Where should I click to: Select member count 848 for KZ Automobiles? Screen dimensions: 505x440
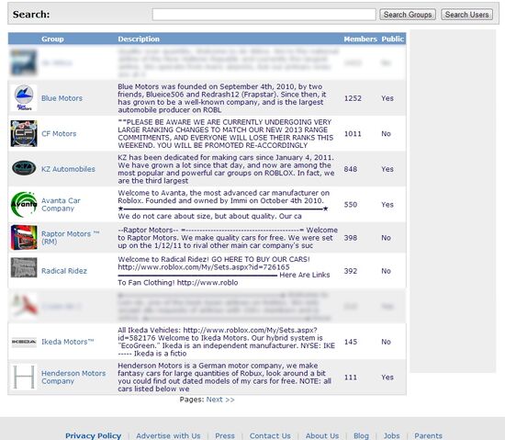point(351,169)
